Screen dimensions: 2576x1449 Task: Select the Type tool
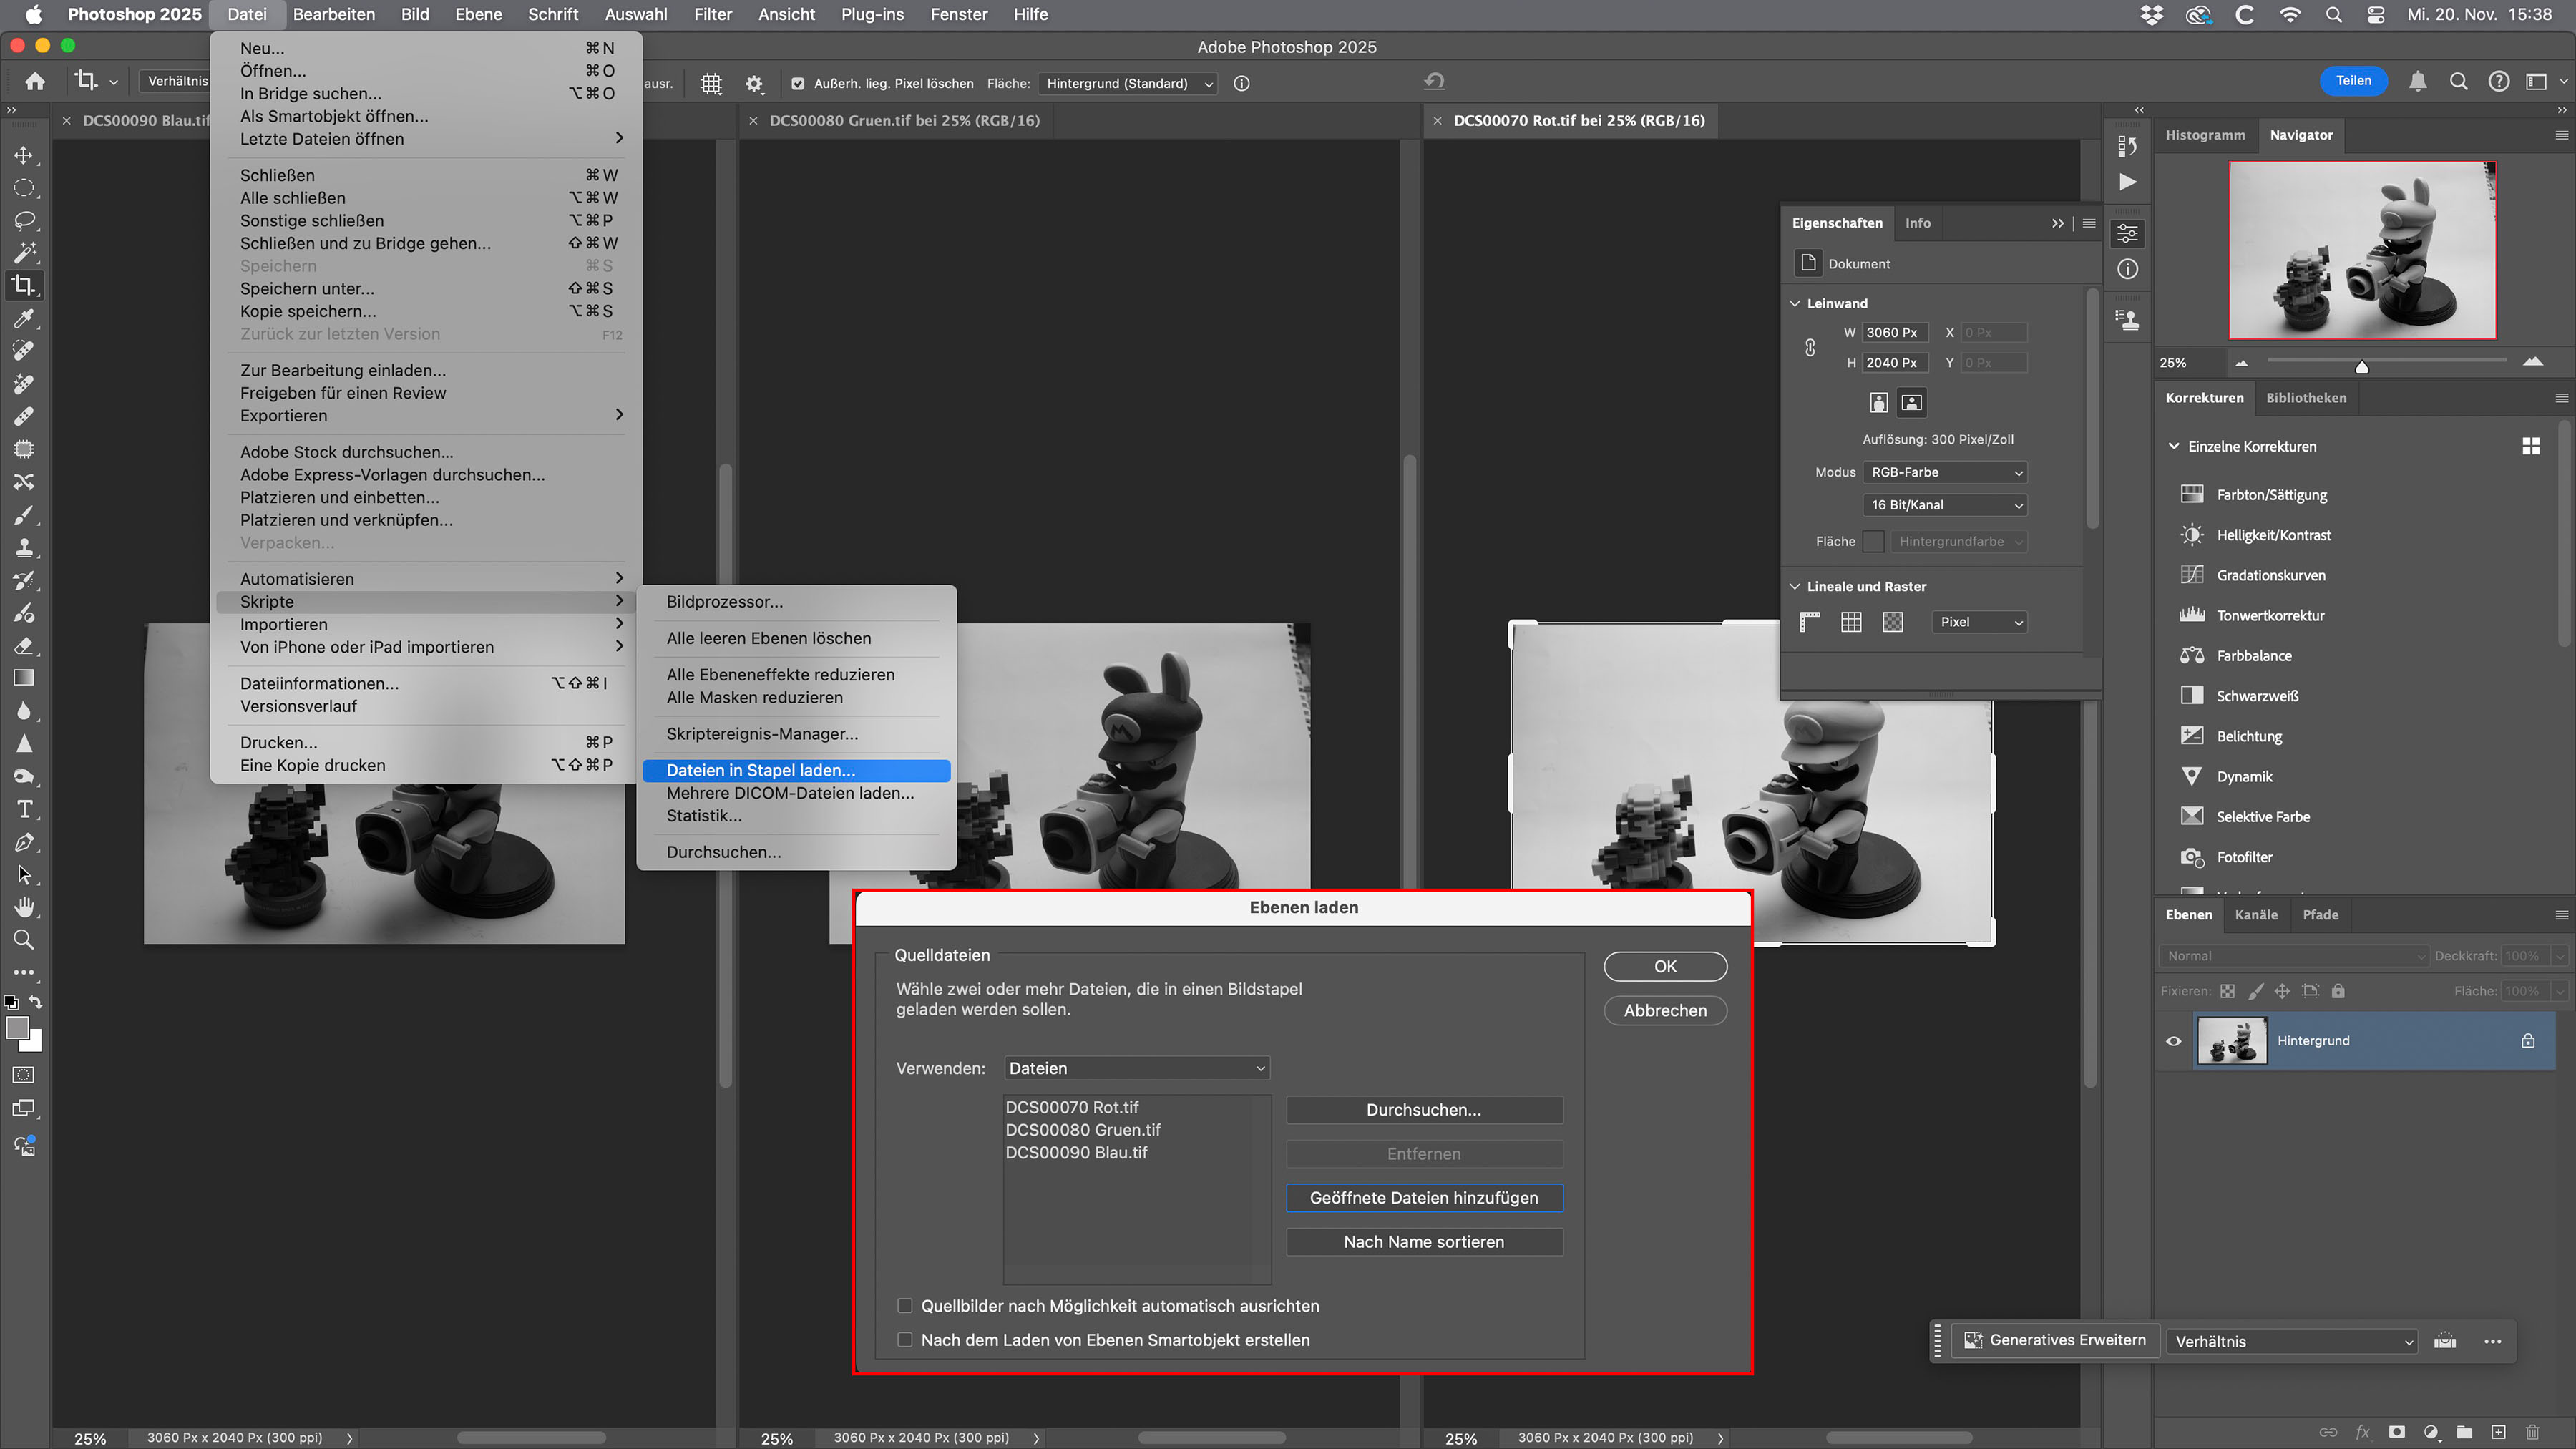click(24, 809)
